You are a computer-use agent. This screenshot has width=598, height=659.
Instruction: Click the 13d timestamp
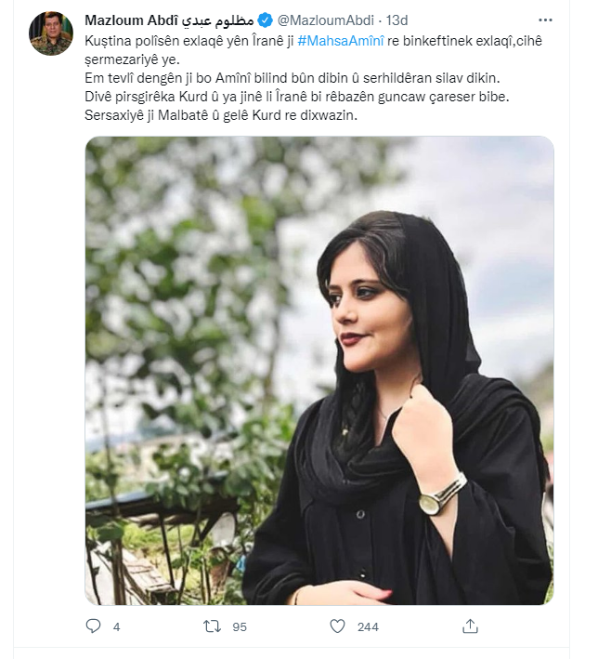[x=396, y=20]
